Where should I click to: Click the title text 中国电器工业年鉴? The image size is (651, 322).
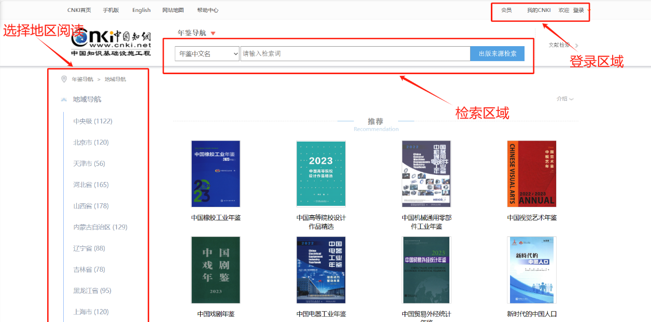(321, 314)
